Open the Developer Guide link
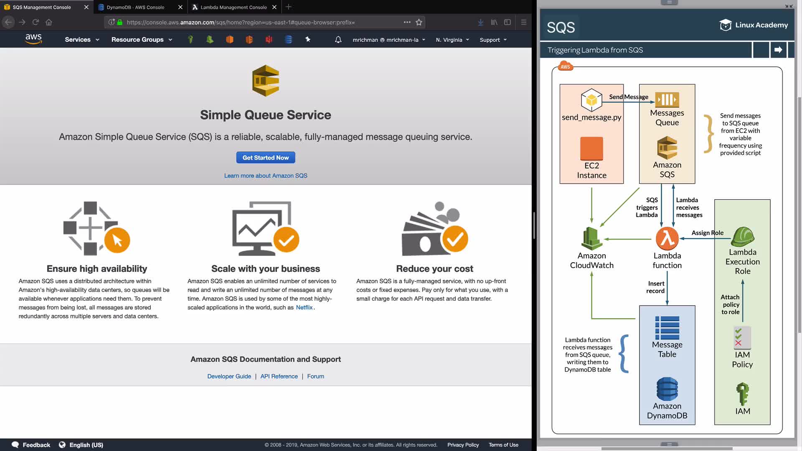The width and height of the screenshot is (802, 451). pyautogui.click(x=229, y=376)
